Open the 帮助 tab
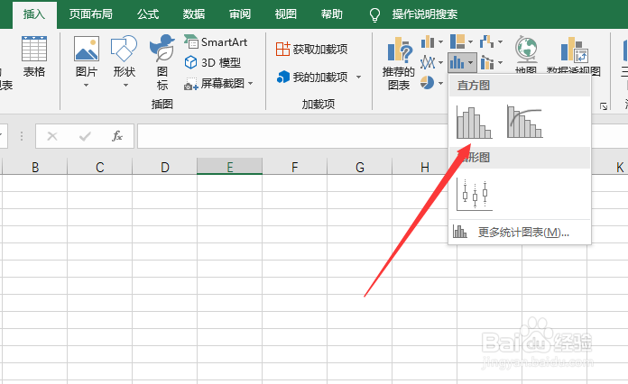This screenshot has width=628, height=384. pyautogui.click(x=332, y=14)
